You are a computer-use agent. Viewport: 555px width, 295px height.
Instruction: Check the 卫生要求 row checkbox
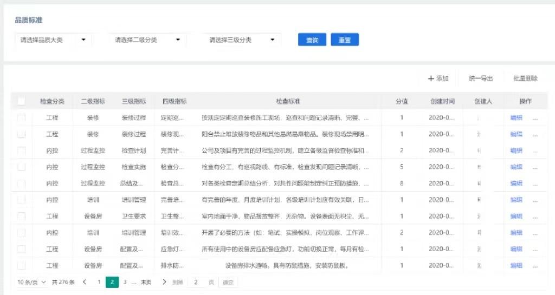[x=21, y=216]
